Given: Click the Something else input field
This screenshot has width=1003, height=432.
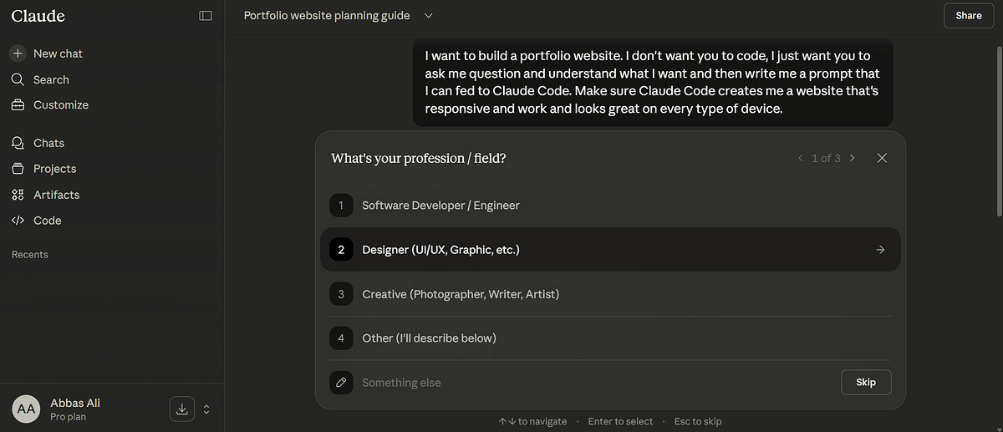Looking at the screenshot, I should 595,383.
